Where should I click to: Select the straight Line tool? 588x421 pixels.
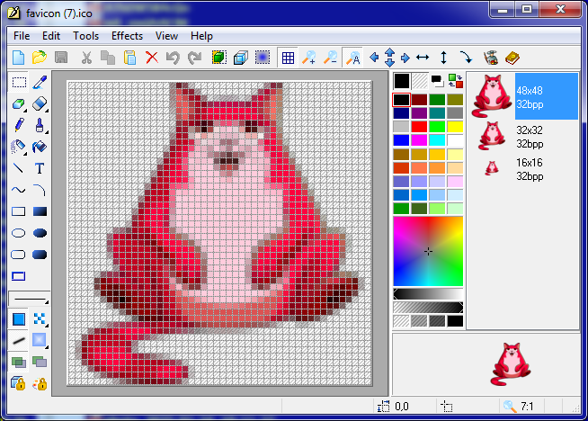[x=18, y=168]
